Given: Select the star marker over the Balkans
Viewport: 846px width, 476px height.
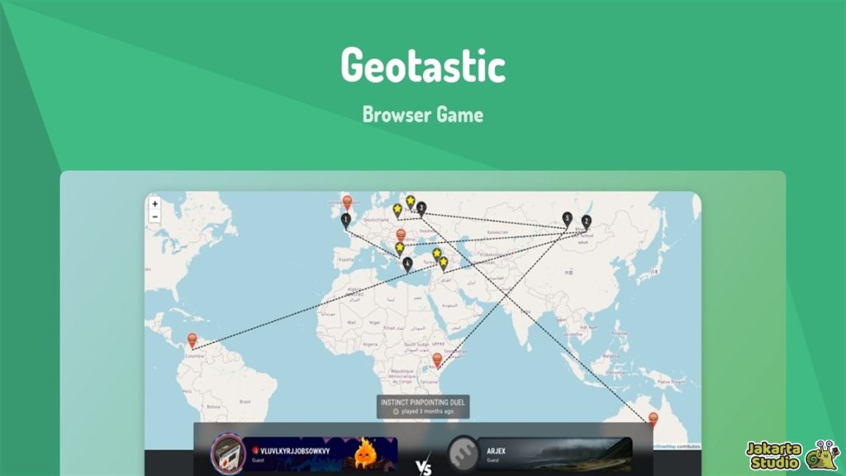Looking at the screenshot, I should tap(399, 246).
